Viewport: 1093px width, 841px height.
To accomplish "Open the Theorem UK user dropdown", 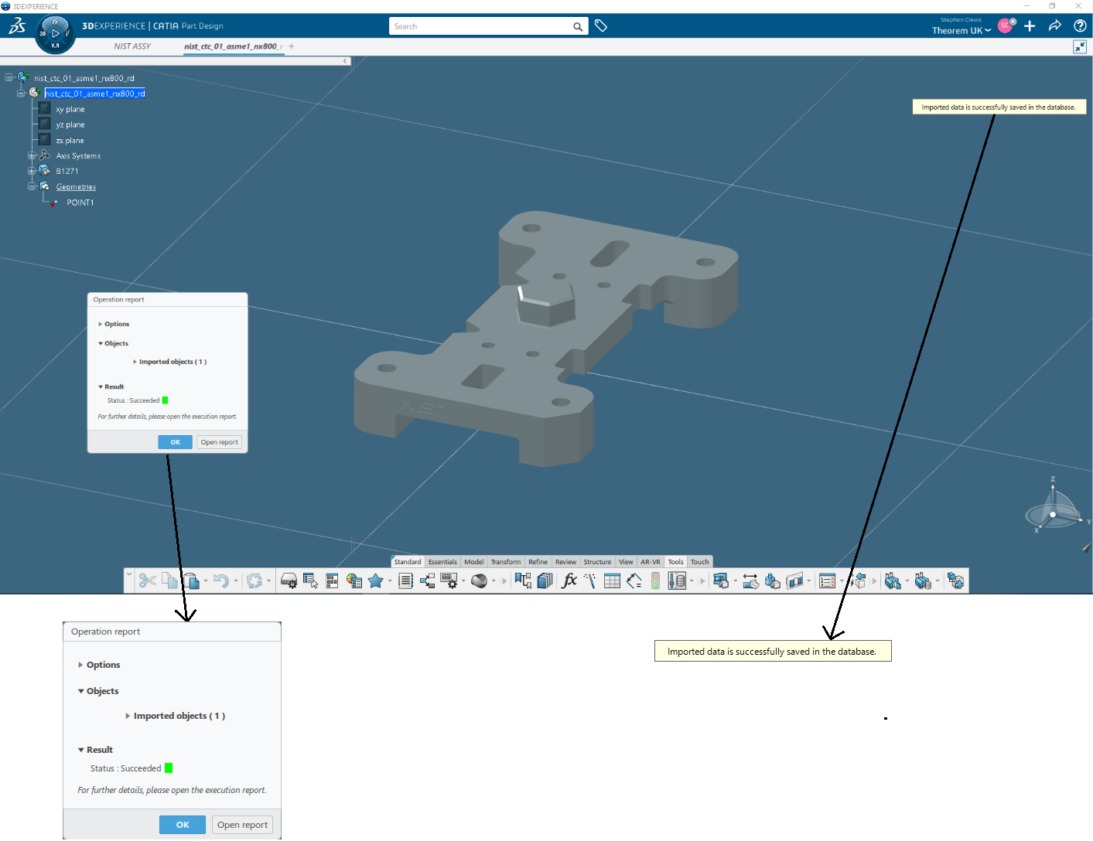I will tap(961, 31).
